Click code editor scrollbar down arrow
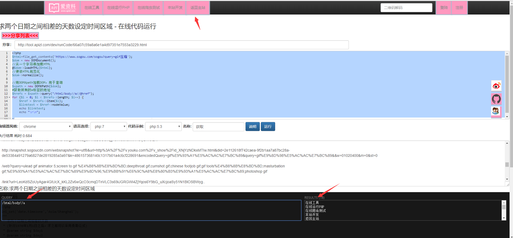This screenshot has height=238, width=513. [507, 116]
